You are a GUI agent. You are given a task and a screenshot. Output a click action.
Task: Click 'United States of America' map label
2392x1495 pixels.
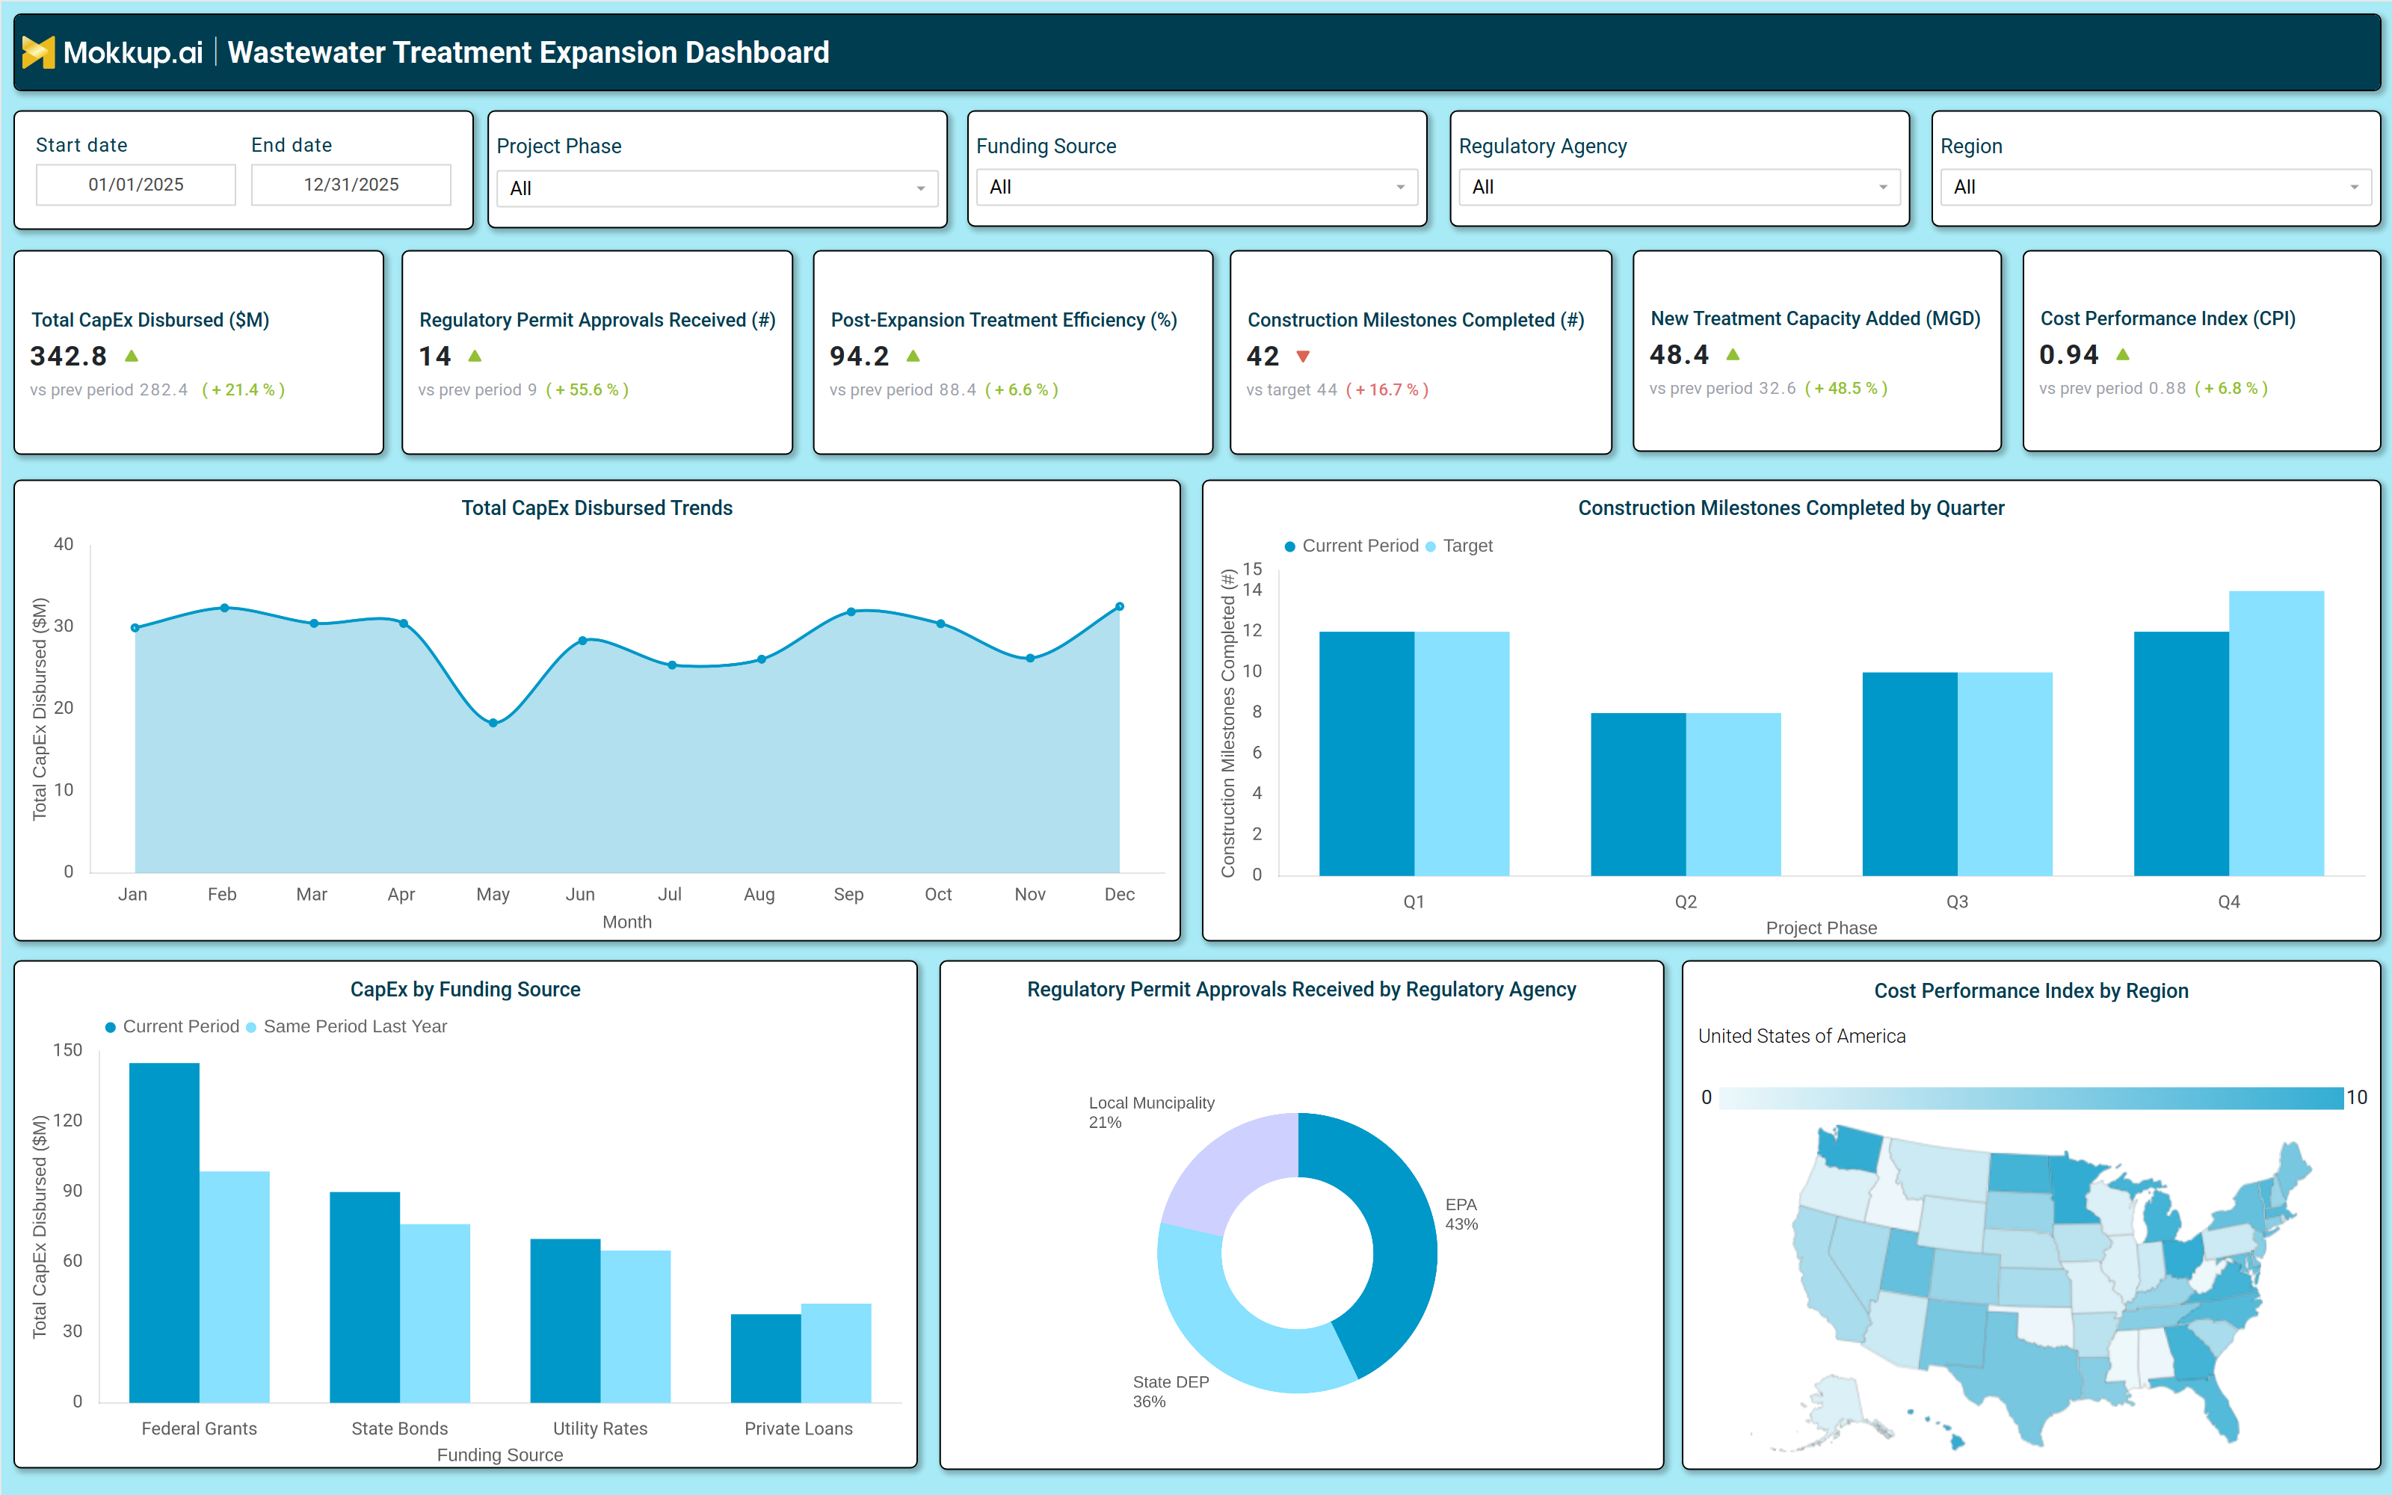1802,1036
